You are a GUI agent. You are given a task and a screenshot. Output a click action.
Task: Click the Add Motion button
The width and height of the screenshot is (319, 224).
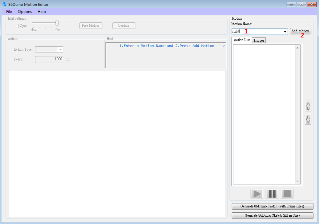point(301,31)
